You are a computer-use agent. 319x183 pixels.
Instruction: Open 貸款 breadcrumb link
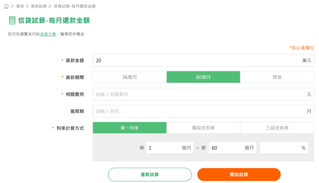[x=20, y=6]
